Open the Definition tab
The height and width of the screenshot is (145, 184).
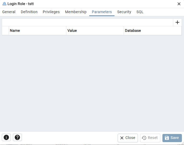tap(29, 12)
